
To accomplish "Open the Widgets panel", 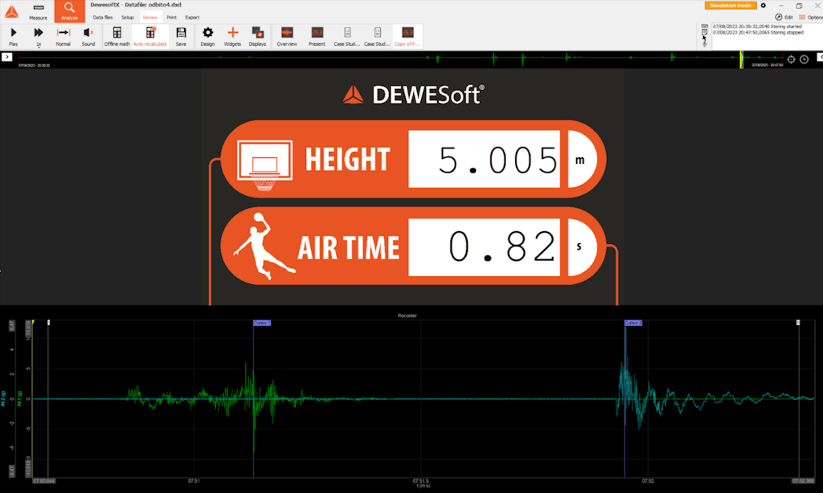I will click(x=232, y=37).
